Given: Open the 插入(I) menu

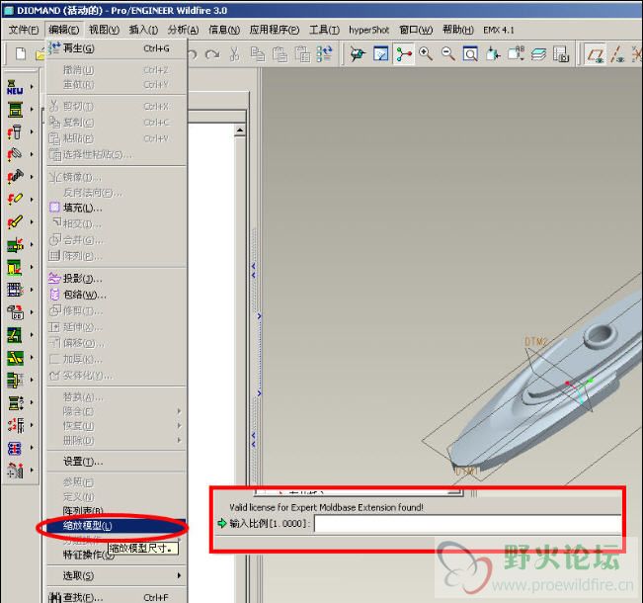Looking at the screenshot, I should [143, 30].
